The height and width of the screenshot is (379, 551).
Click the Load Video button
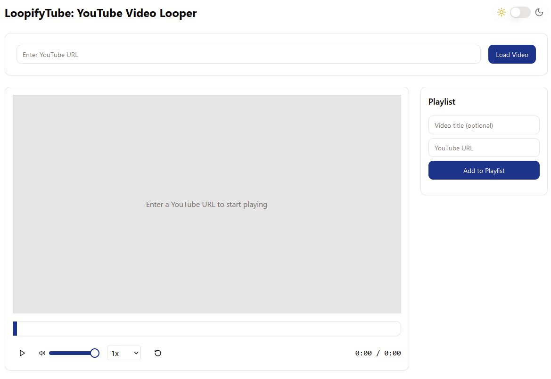pyautogui.click(x=512, y=55)
